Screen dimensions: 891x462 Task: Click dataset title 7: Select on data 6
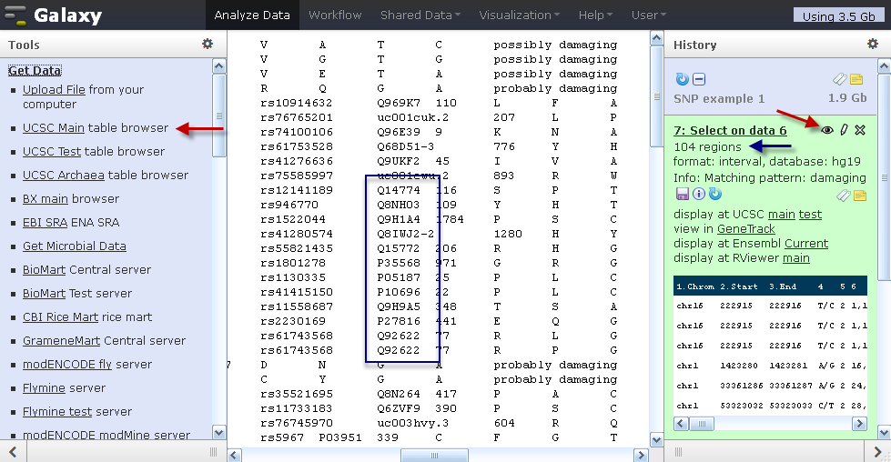coord(730,131)
